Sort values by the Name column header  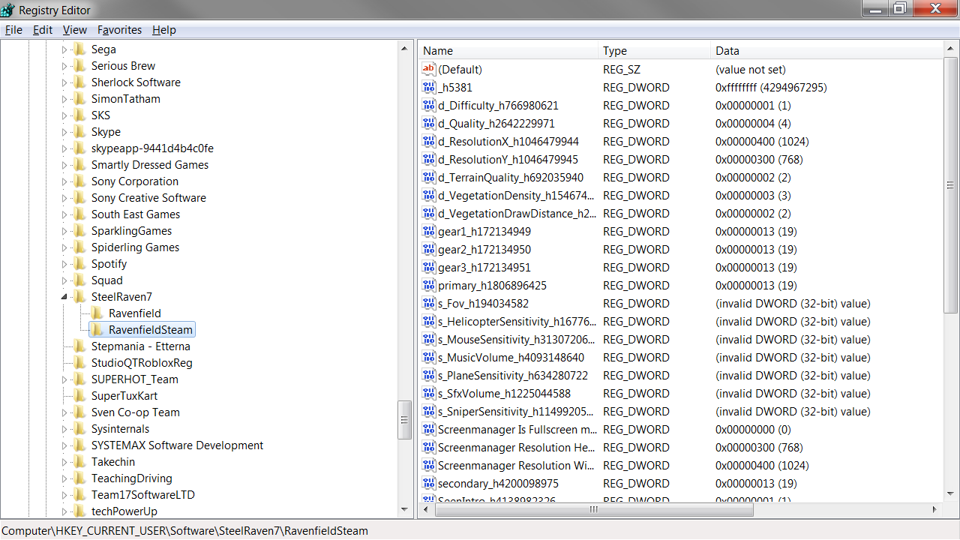(508, 51)
